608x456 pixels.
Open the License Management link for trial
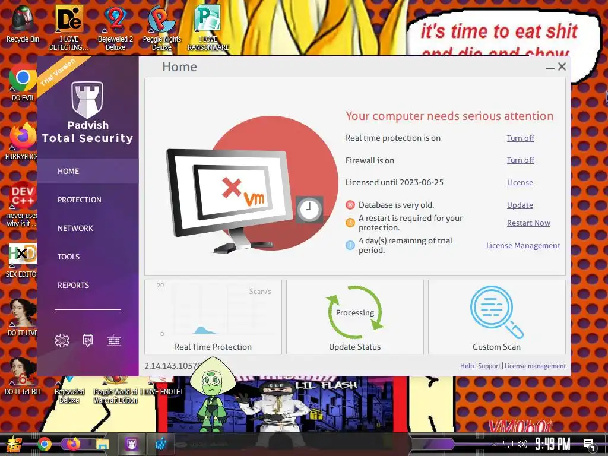[523, 245]
